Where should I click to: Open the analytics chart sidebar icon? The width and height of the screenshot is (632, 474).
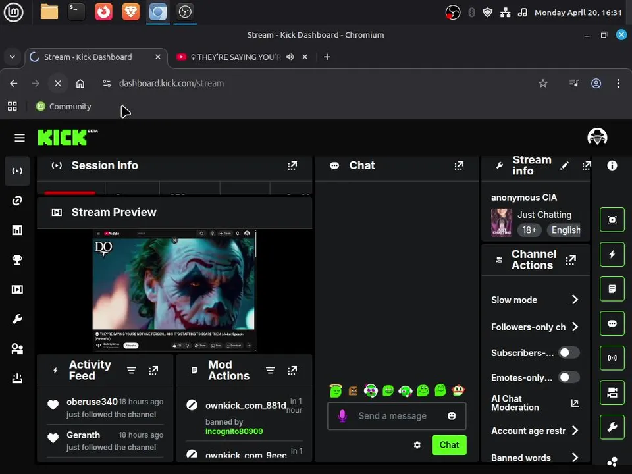click(17, 230)
